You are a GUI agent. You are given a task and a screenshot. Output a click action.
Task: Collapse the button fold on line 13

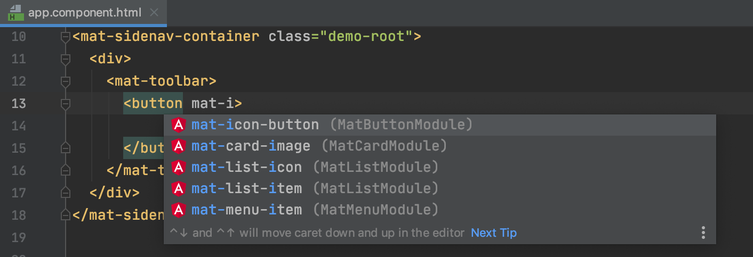pyautogui.click(x=66, y=103)
